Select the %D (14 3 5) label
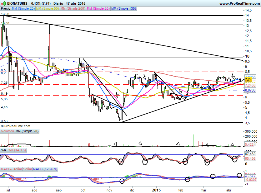261x193 pixels. click(x=17, y=150)
